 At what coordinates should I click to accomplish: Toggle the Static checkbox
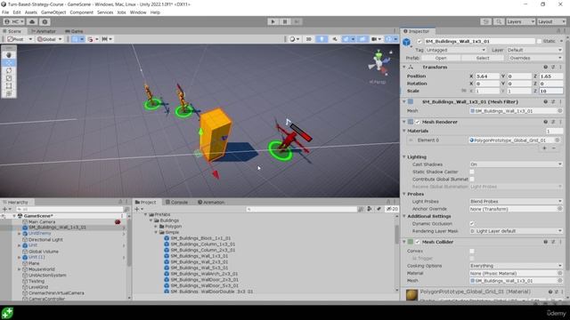(539, 42)
